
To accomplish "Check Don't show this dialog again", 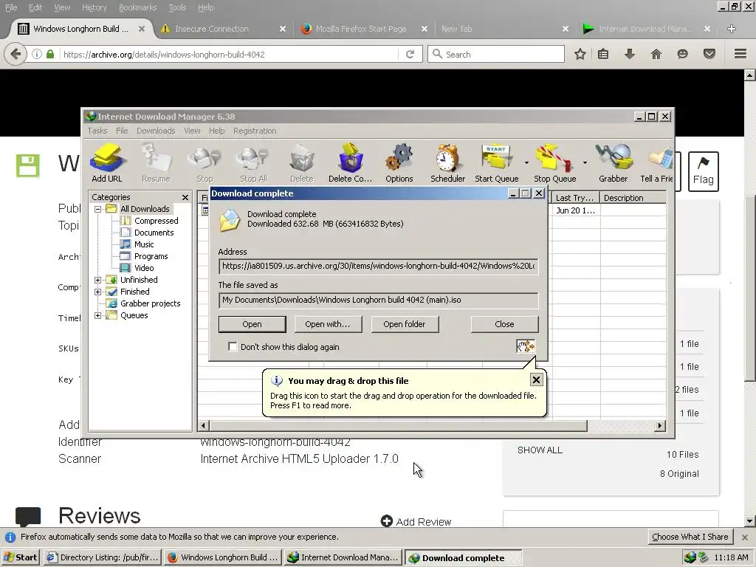I will point(233,347).
